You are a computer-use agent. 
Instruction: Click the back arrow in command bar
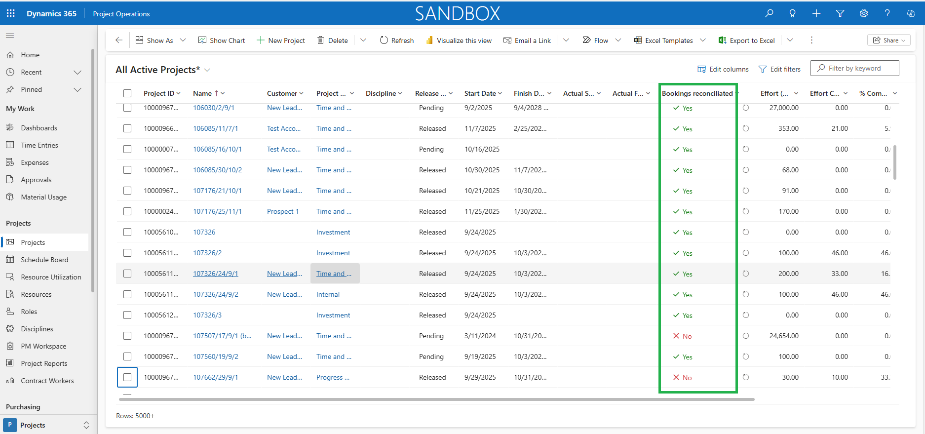click(x=119, y=40)
